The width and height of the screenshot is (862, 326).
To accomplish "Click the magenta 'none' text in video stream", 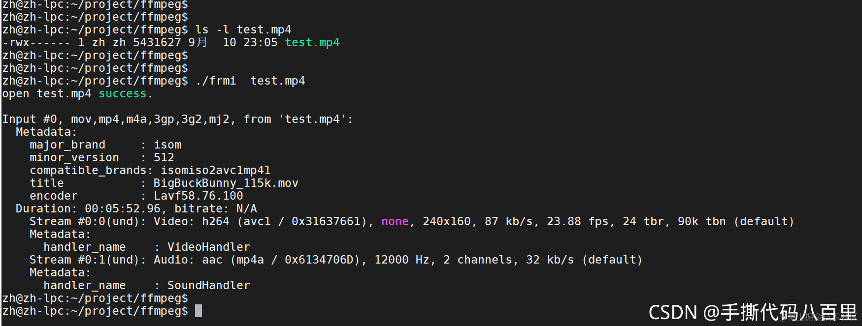I will tap(395, 221).
